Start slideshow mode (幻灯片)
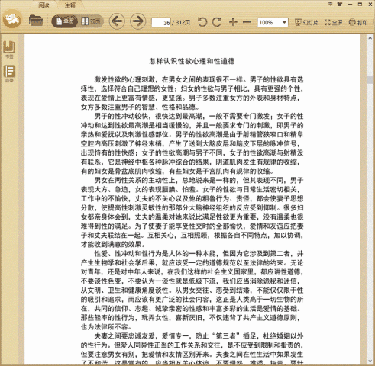 coord(306,22)
